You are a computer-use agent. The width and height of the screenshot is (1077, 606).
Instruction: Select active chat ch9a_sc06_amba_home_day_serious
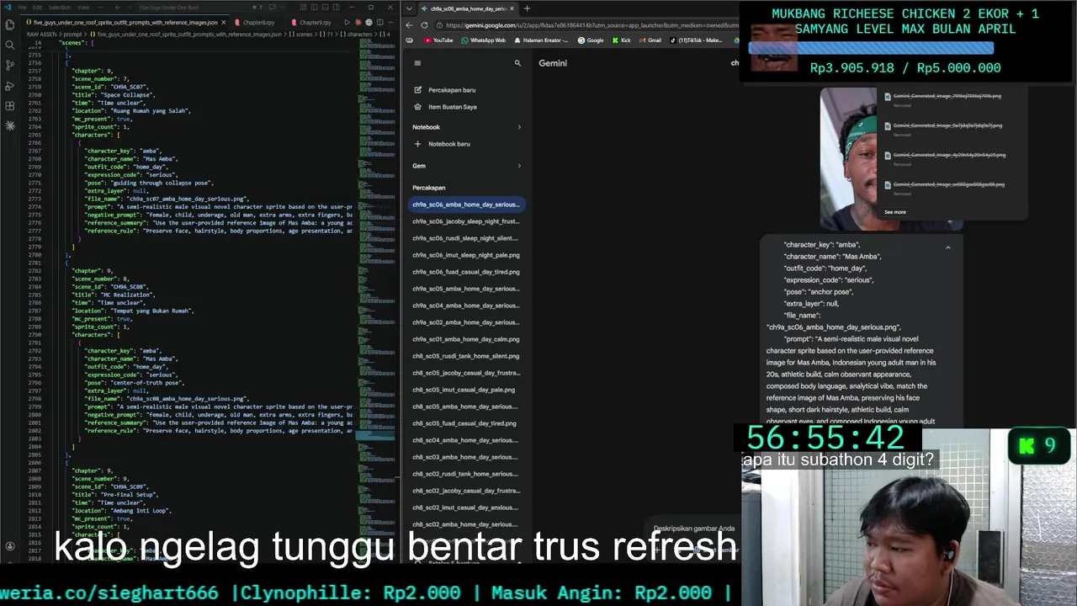(x=465, y=205)
